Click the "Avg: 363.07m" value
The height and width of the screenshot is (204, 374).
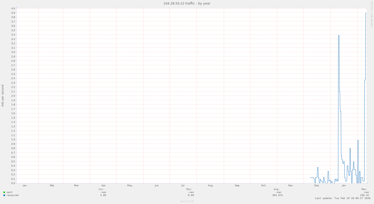278,195
